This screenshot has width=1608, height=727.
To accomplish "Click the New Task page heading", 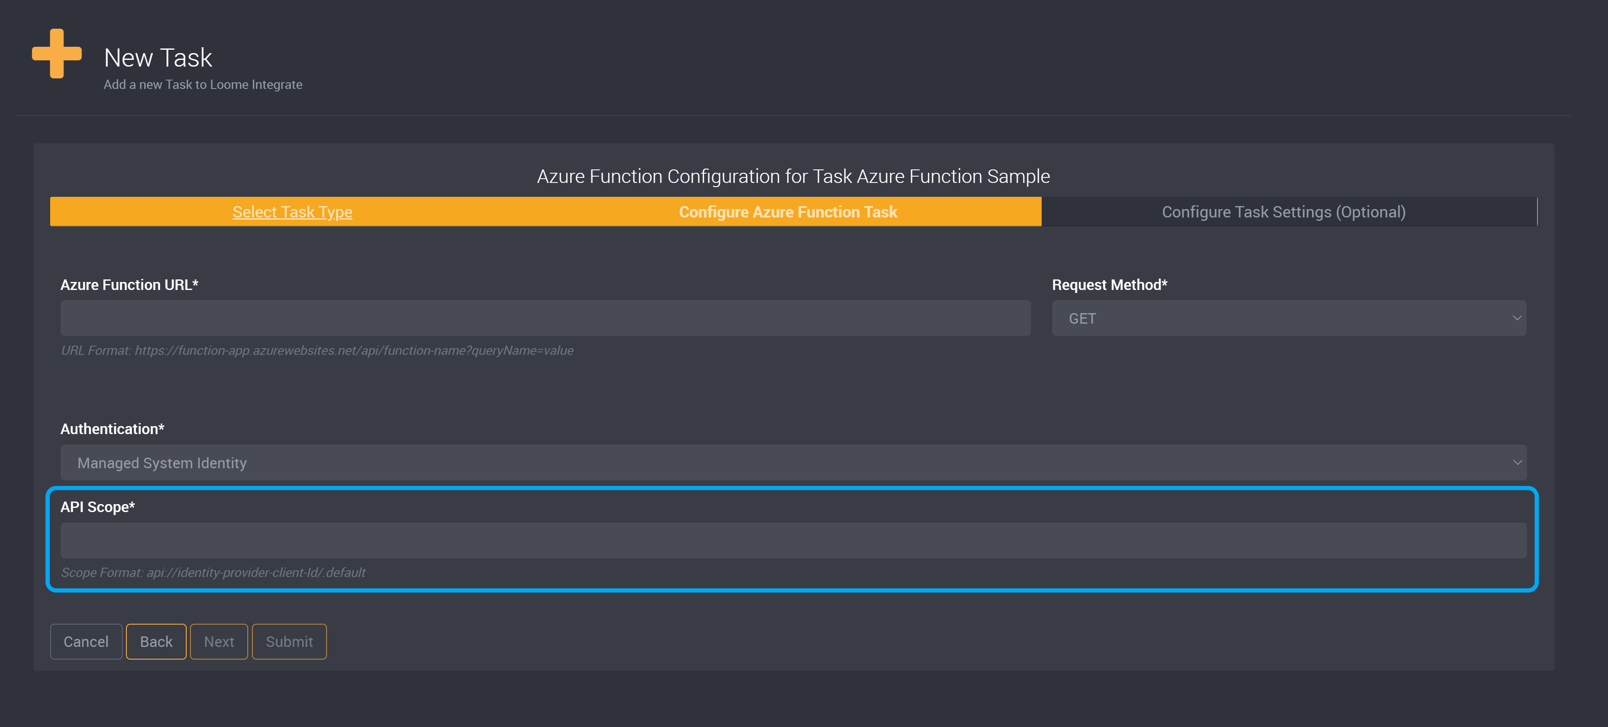I will (158, 57).
